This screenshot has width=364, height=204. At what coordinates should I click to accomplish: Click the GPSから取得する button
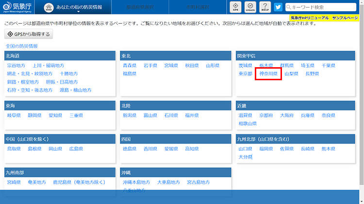29,34
